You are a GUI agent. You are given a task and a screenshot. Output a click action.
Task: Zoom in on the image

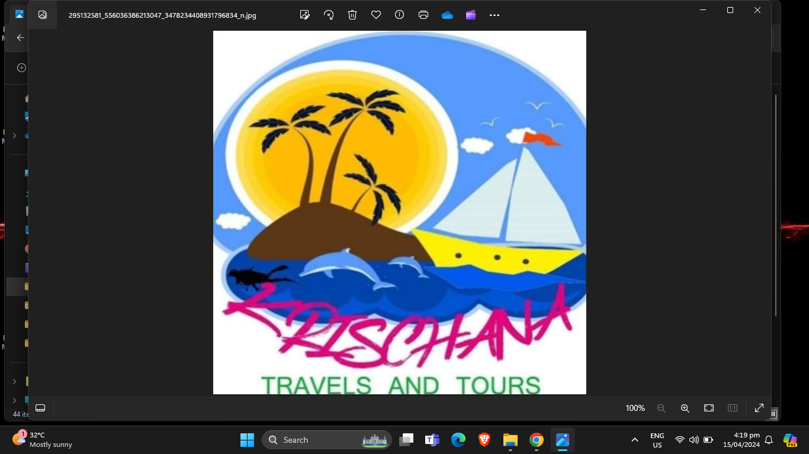point(685,408)
